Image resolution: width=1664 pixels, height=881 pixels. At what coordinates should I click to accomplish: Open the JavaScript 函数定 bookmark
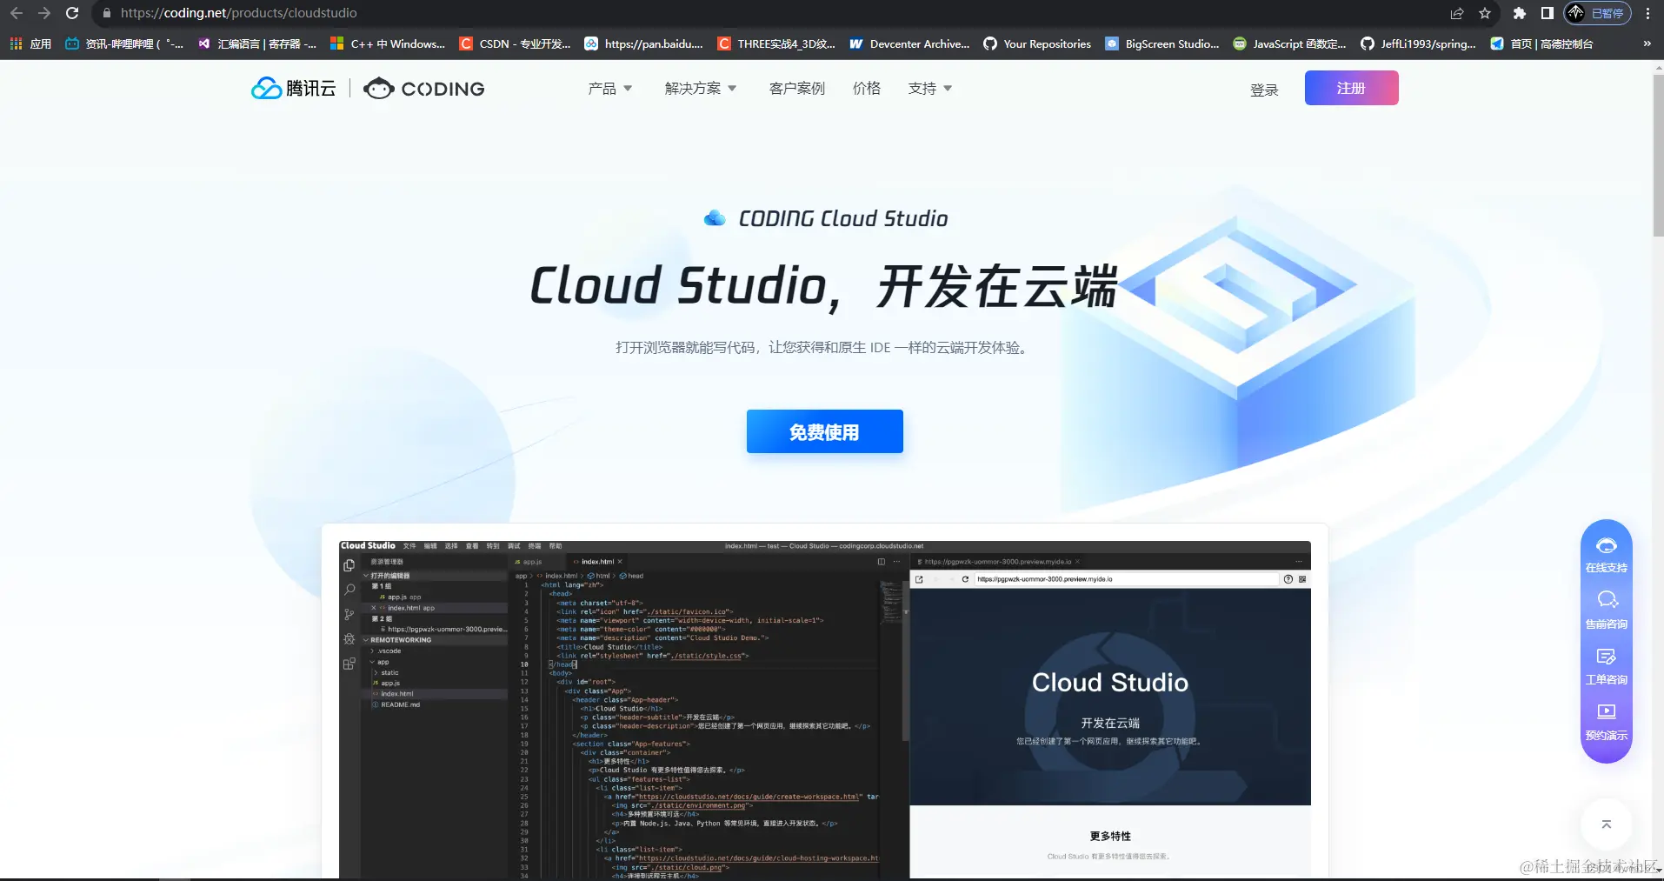(1290, 43)
